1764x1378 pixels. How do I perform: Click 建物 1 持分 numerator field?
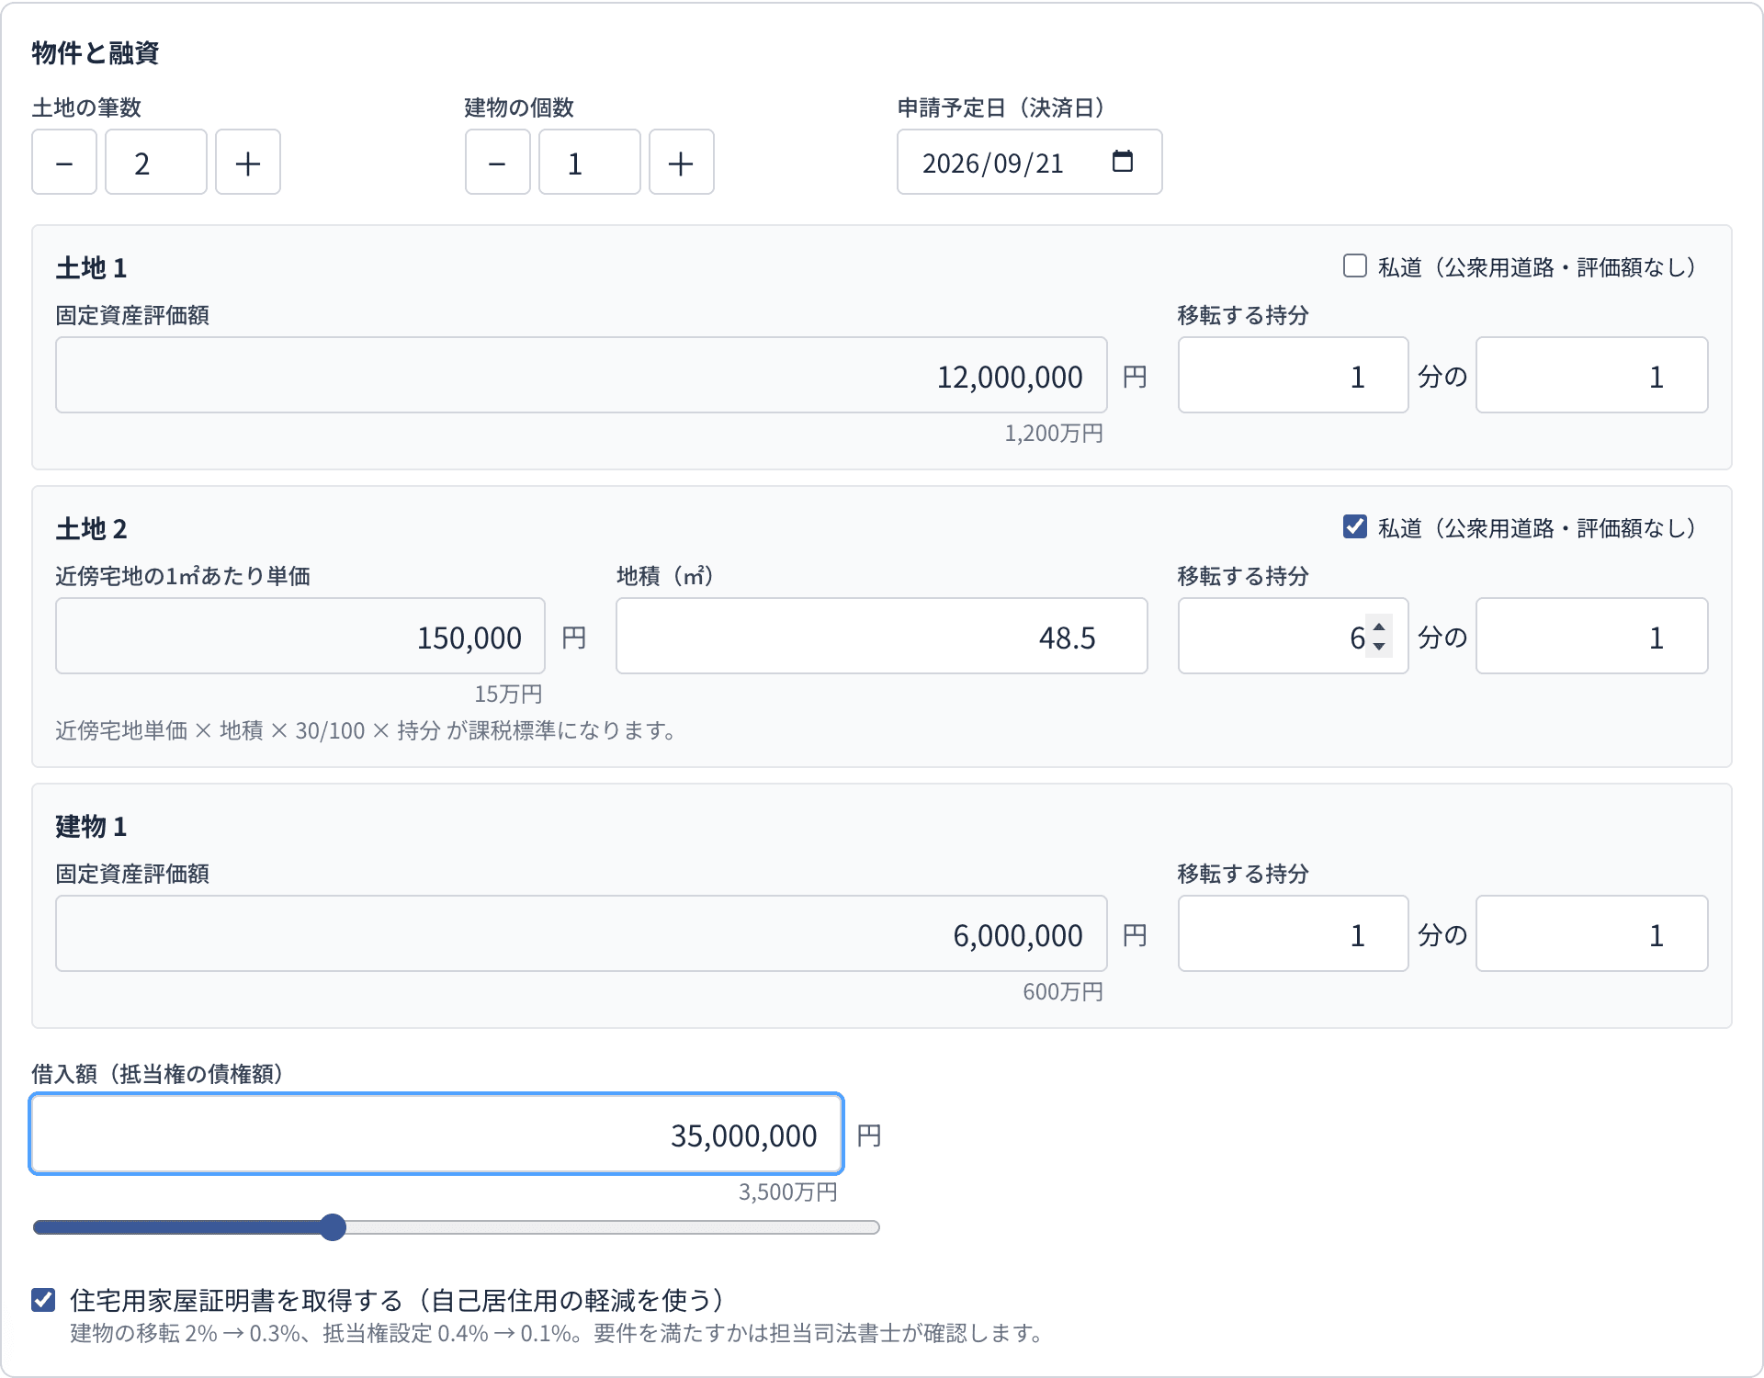1294,933
